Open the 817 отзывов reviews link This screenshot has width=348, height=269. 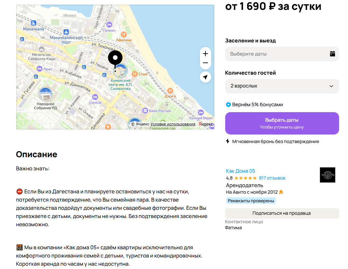click(272, 178)
